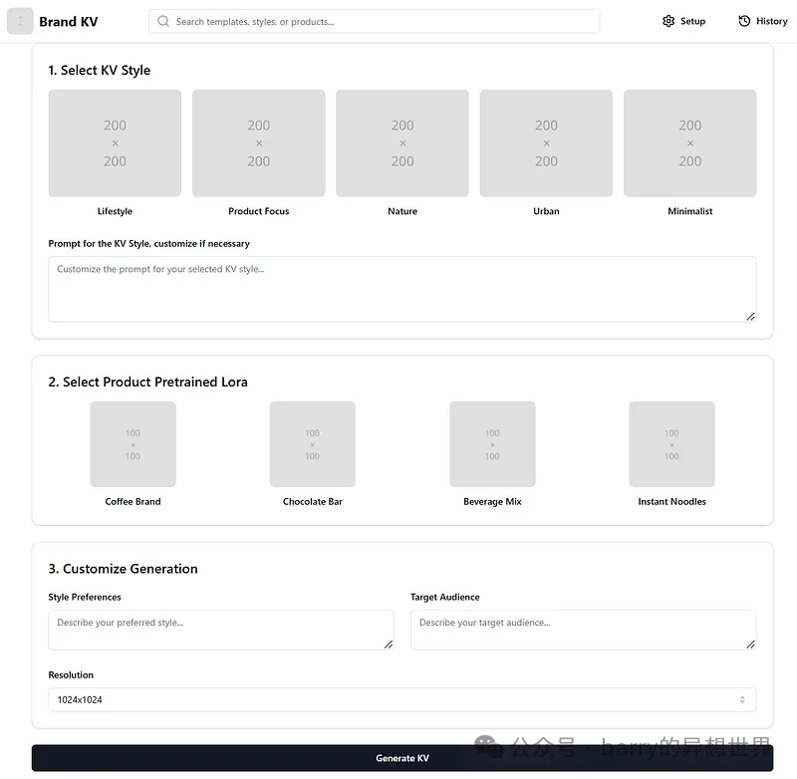797x779 pixels.
Task: Click the Minimalist label
Action: click(x=690, y=211)
